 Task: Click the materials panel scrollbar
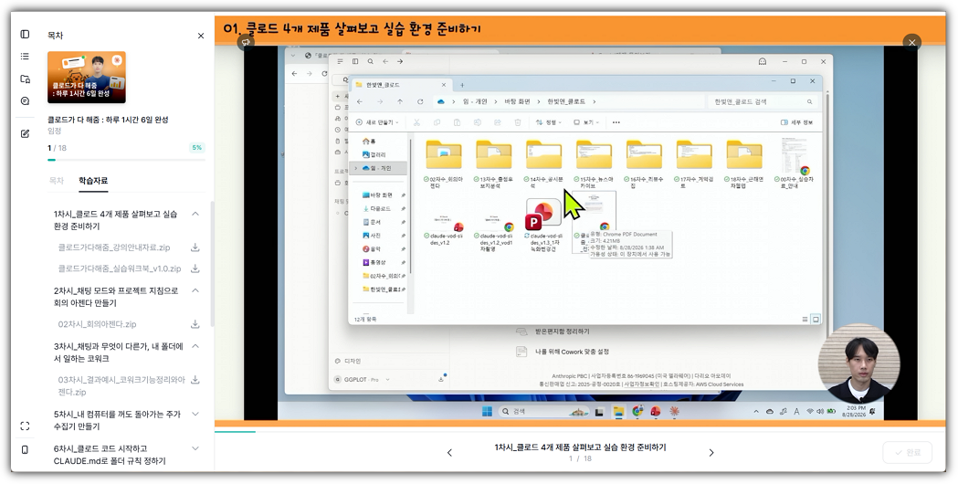point(212,263)
